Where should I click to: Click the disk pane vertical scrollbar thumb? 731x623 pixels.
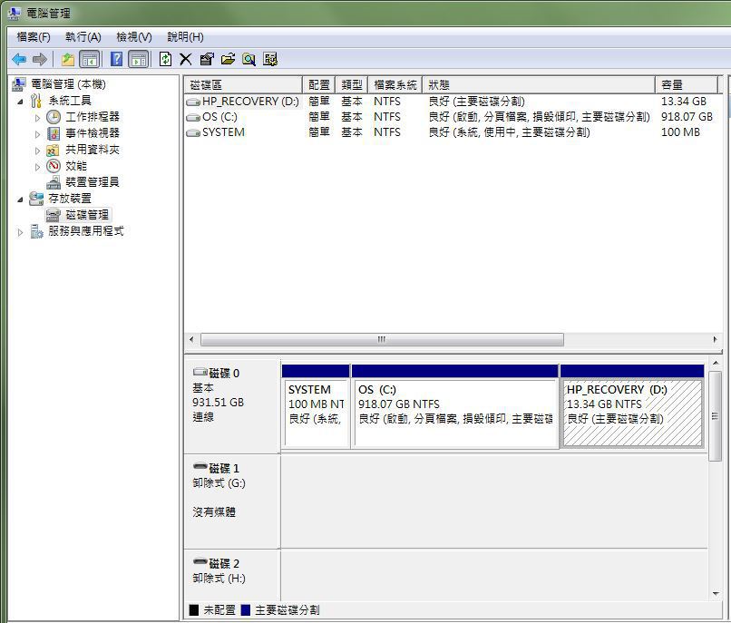[x=716, y=416]
